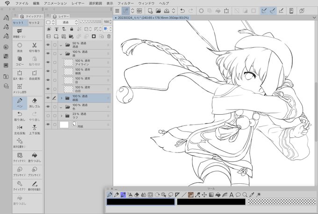Open the フィルター menu
The width and height of the screenshot is (318, 214).
click(125, 3)
